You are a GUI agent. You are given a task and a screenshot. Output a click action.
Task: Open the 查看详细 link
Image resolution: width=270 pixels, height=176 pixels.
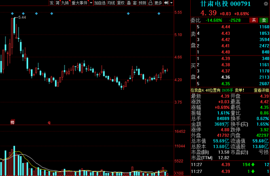(261, 90)
